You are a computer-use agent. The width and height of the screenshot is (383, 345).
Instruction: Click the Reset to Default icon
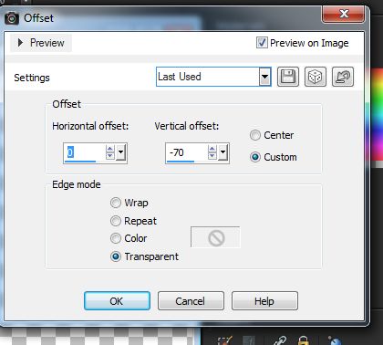(343, 77)
